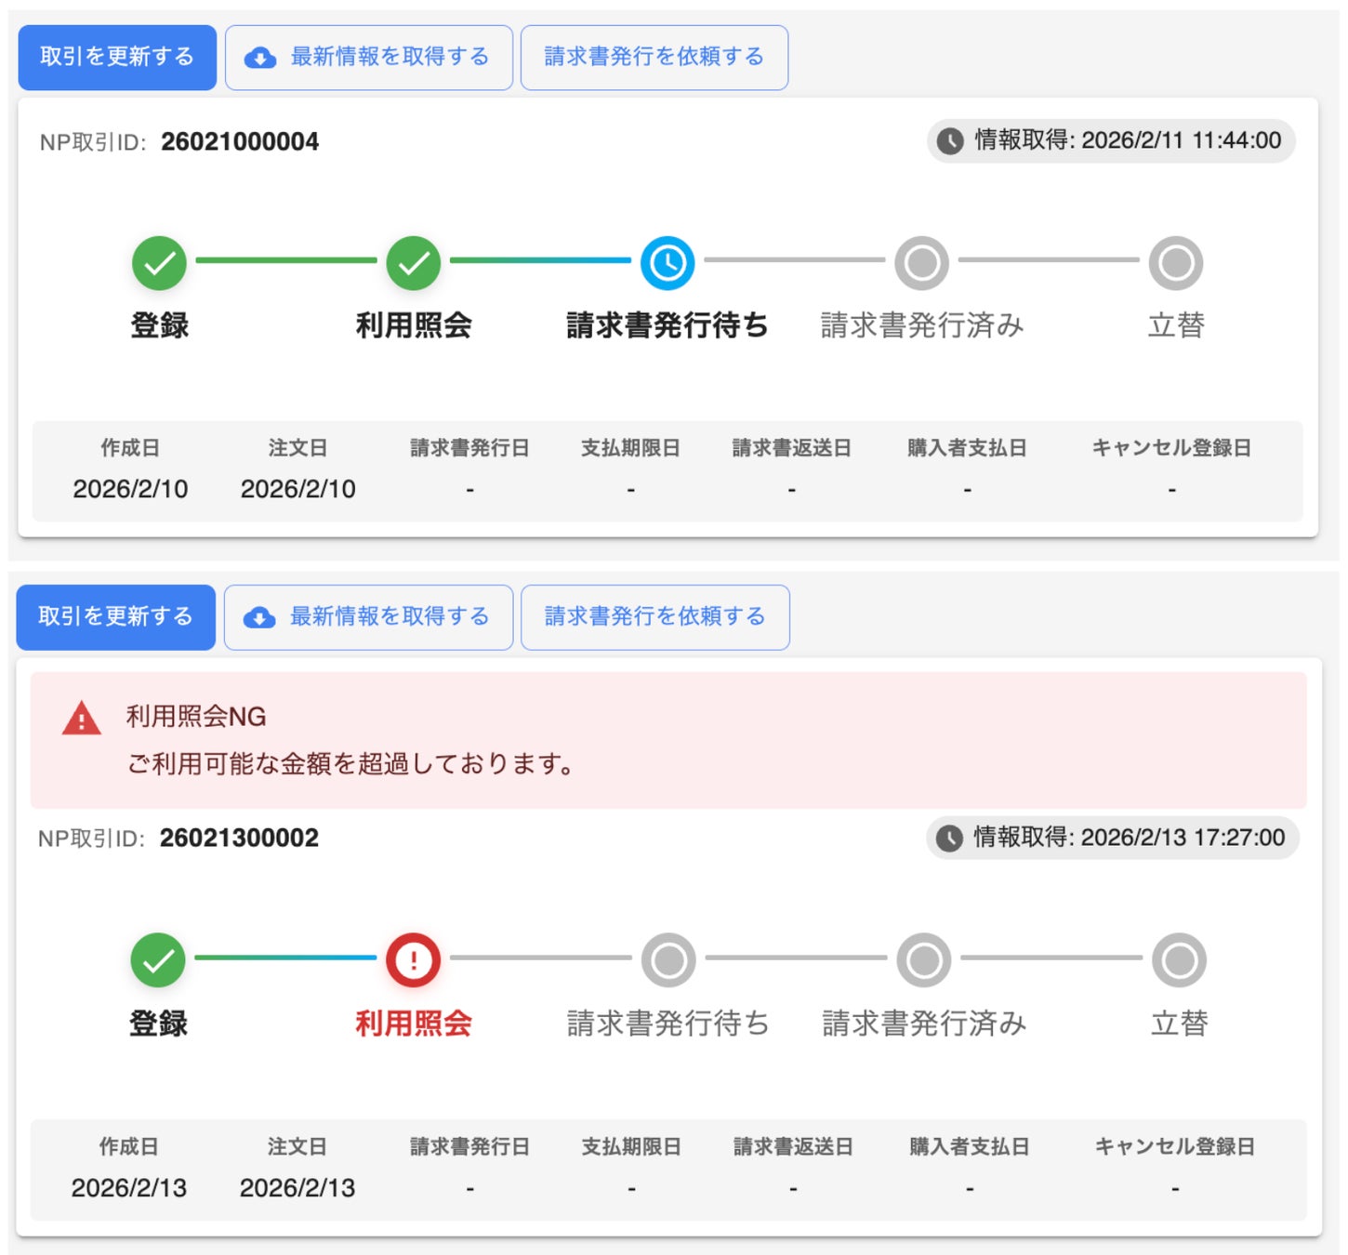The height and width of the screenshot is (1255, 1348).
Task: Click NP取引ID number 26021300002
Action: click(239, 839)
